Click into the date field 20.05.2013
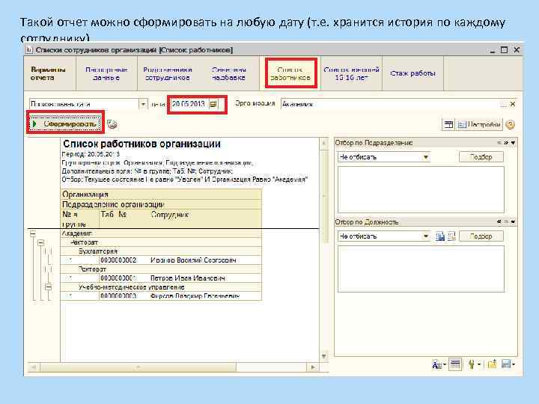 pyautogui.click(x=189, y=104)
